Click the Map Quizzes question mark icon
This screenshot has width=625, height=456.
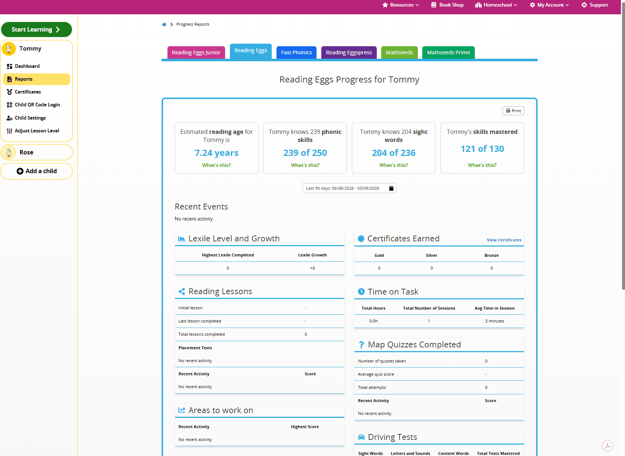click(x=361, y=345)
